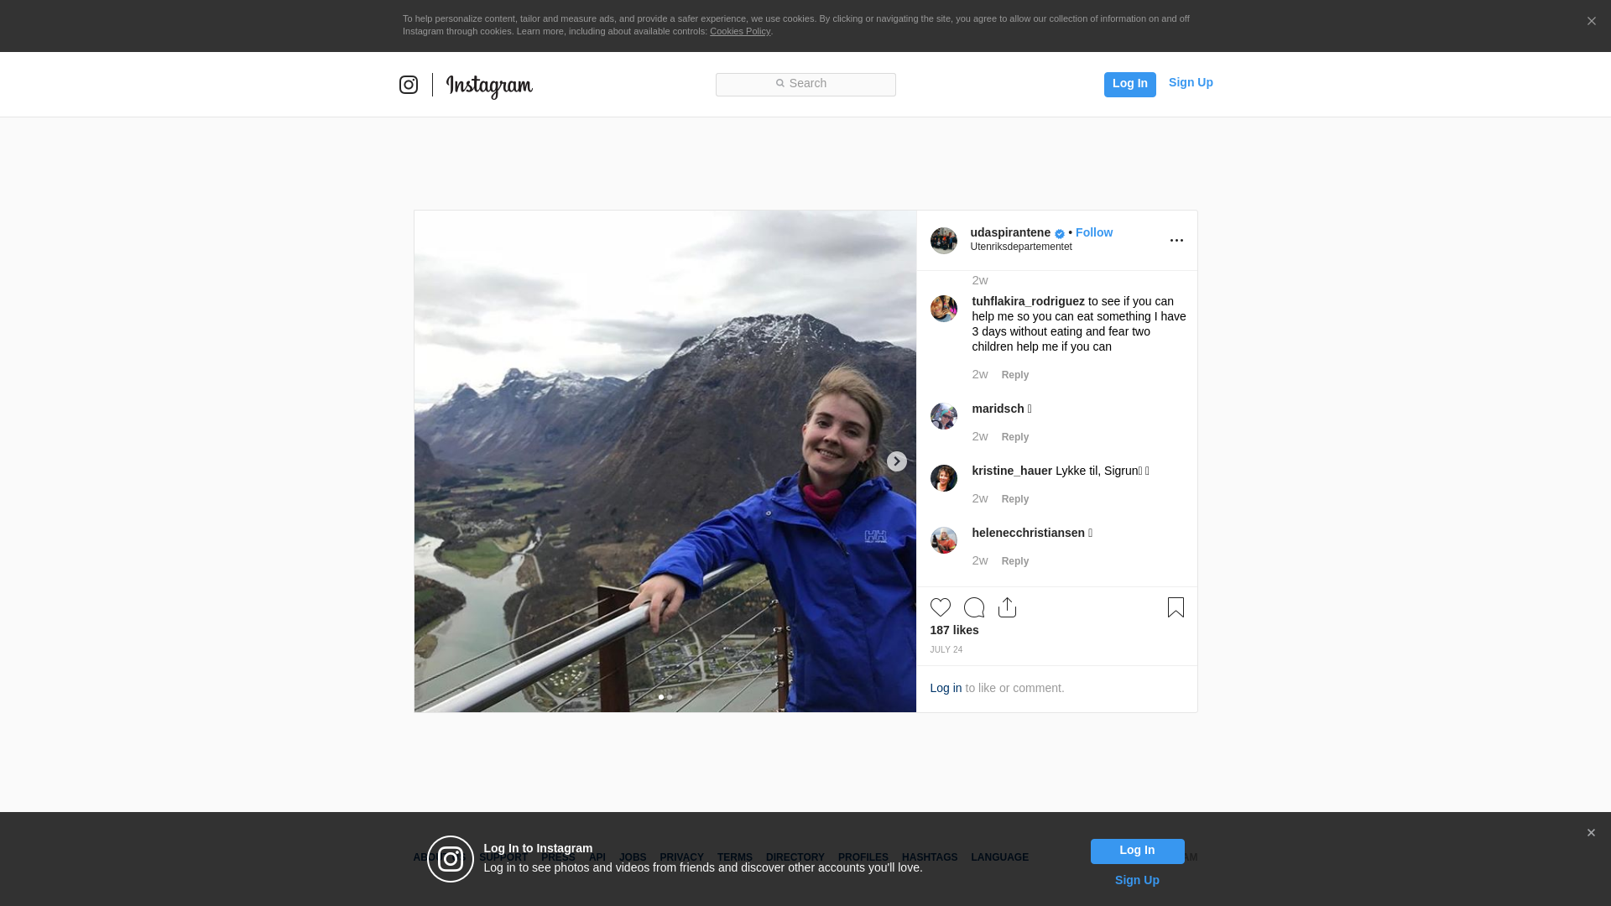Click the comment bubble icon
Screen dimensions: 1611x906
coord(974,607)
